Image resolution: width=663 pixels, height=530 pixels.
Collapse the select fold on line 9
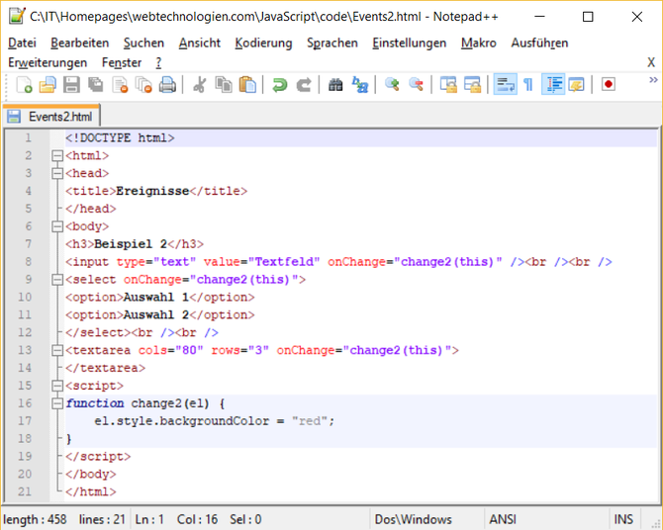(57, 280)
